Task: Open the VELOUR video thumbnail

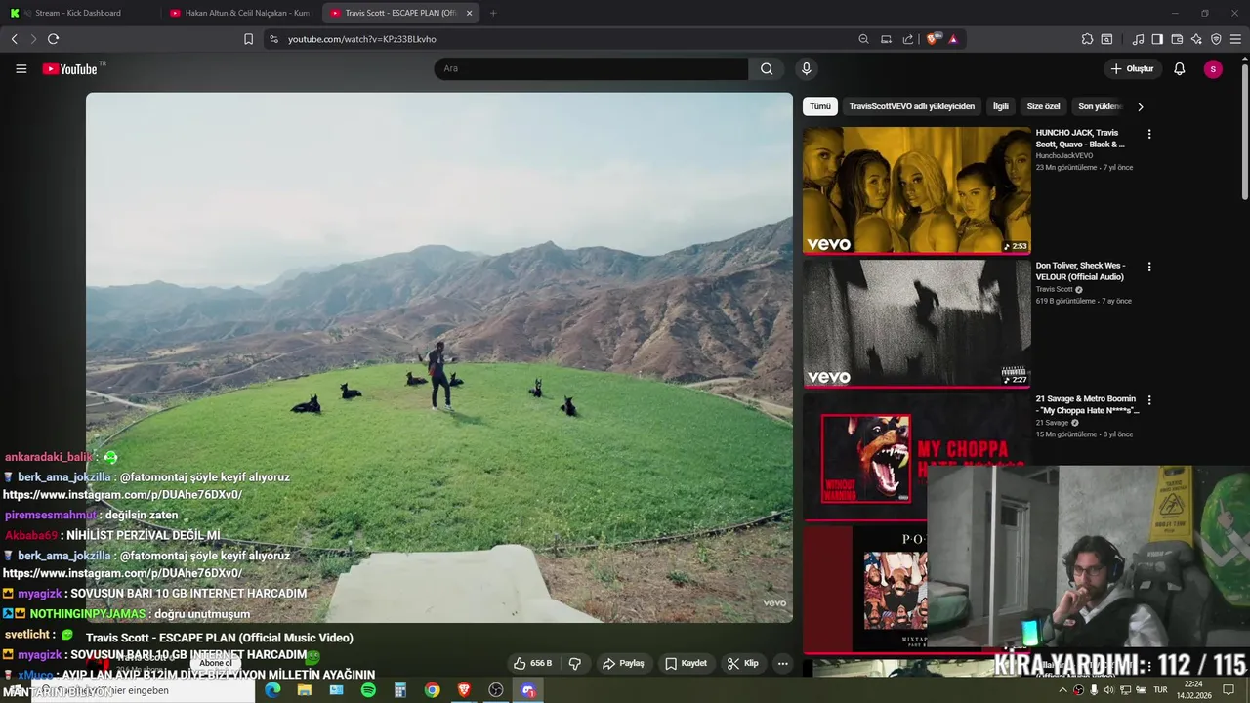Action: 917,323
